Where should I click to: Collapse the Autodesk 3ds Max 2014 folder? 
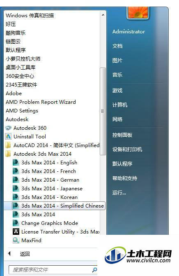[42, 154]
